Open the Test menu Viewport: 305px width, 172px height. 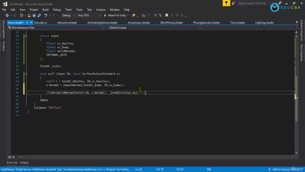[x=89, y=10]
